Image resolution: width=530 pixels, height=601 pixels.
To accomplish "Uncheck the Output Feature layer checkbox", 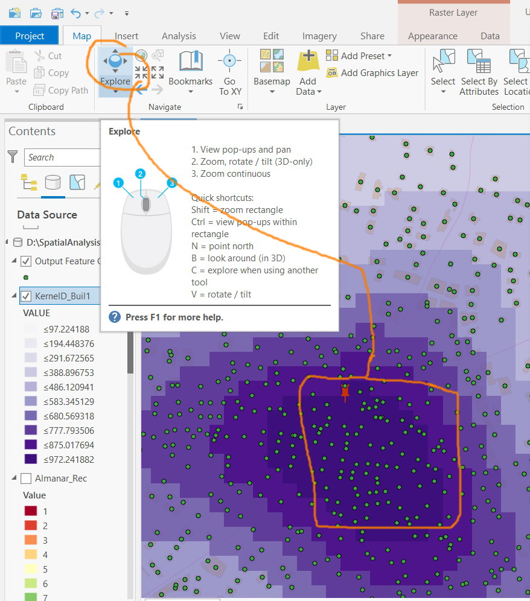I will tap(26, 261).
